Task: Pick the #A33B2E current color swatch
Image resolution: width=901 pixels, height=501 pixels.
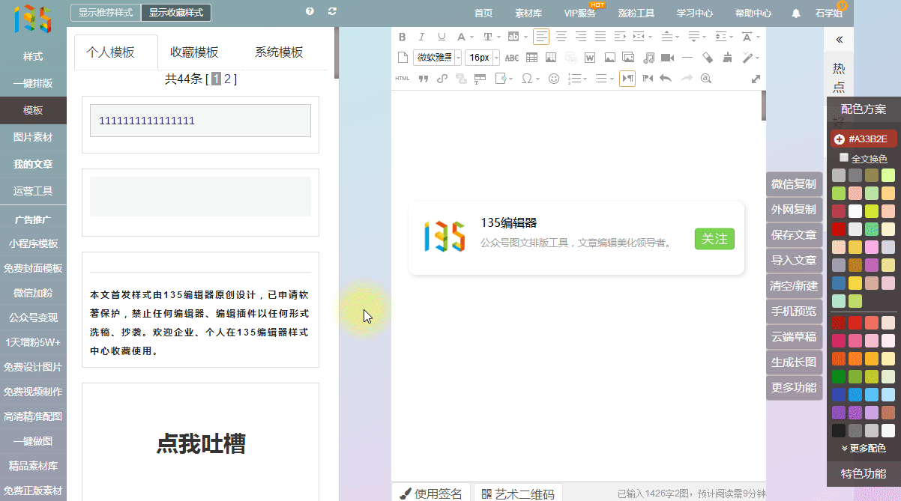Action: tap(864, 139)
